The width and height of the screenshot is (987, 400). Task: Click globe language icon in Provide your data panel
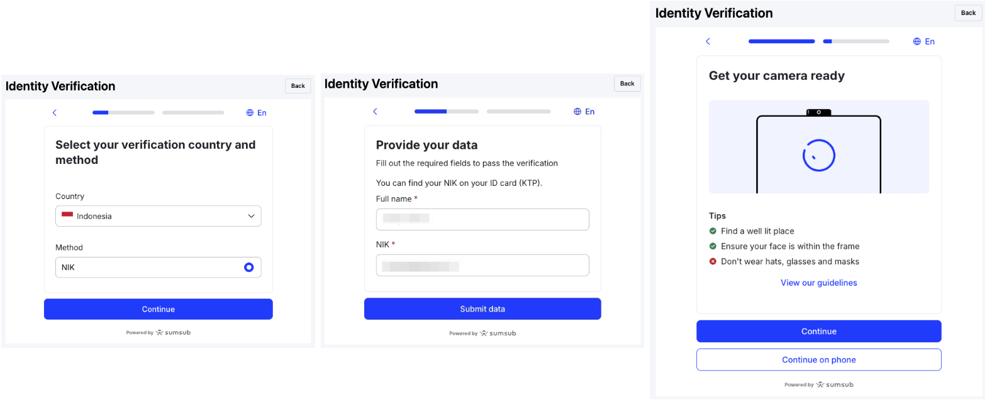coord(577,112)
